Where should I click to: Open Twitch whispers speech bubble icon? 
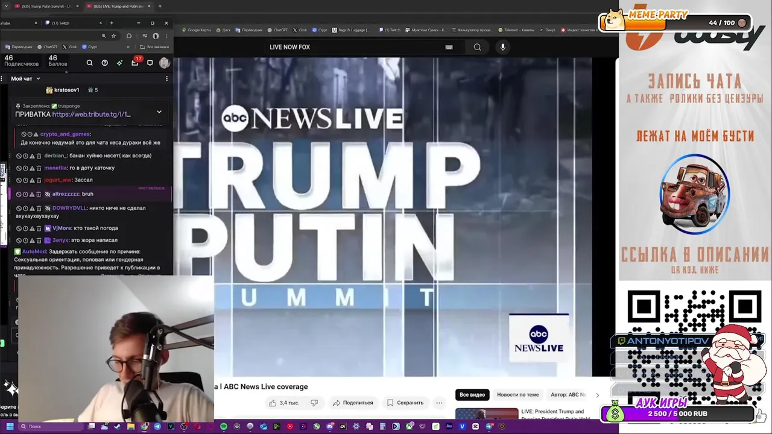click(x=150, y=63)
